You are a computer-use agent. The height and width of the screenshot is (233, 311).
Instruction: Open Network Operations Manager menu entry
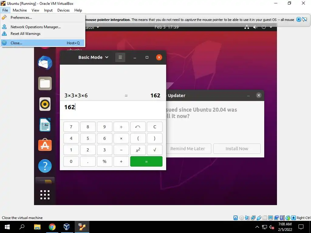click(x=43, y=27)
